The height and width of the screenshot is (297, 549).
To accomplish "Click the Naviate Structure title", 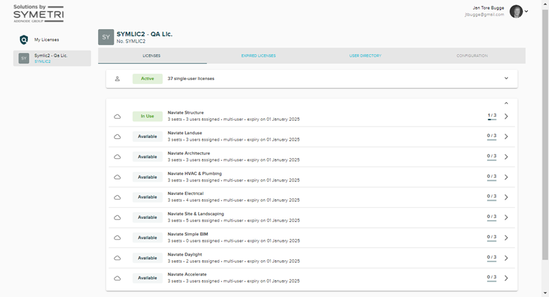I will [x=185, y=112].
